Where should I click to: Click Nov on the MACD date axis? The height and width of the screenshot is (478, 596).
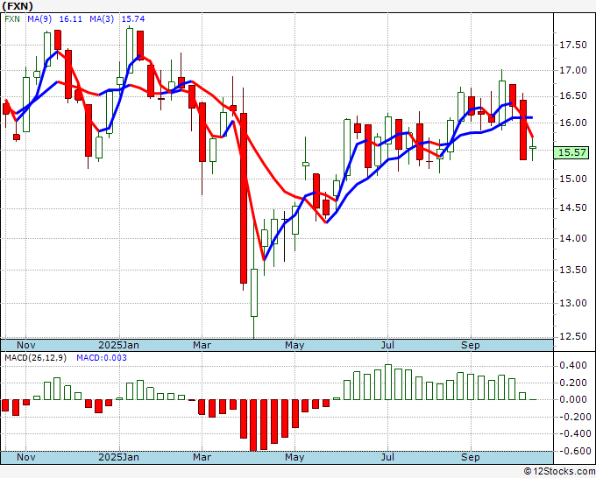pyautogui.click(x=25, y=457)
